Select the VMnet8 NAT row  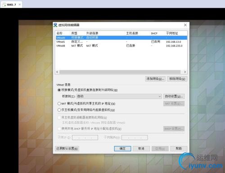point(121,46)
